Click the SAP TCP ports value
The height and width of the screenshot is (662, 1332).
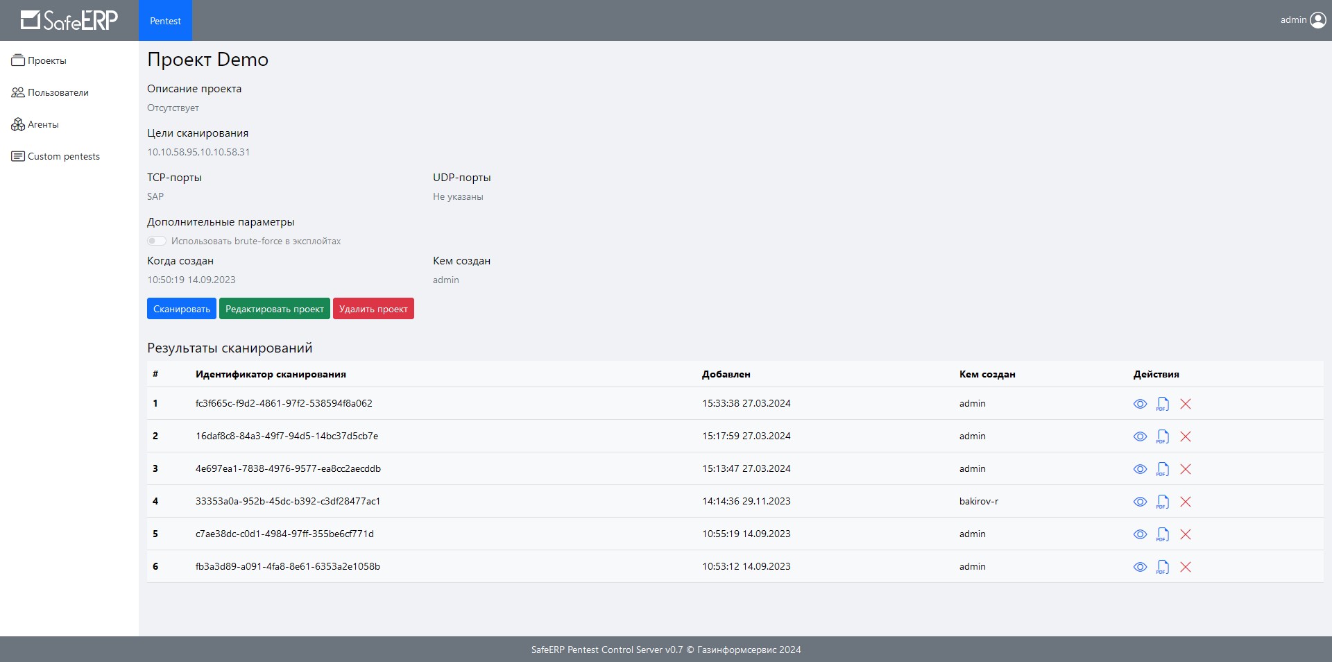[x=155, y=196]
